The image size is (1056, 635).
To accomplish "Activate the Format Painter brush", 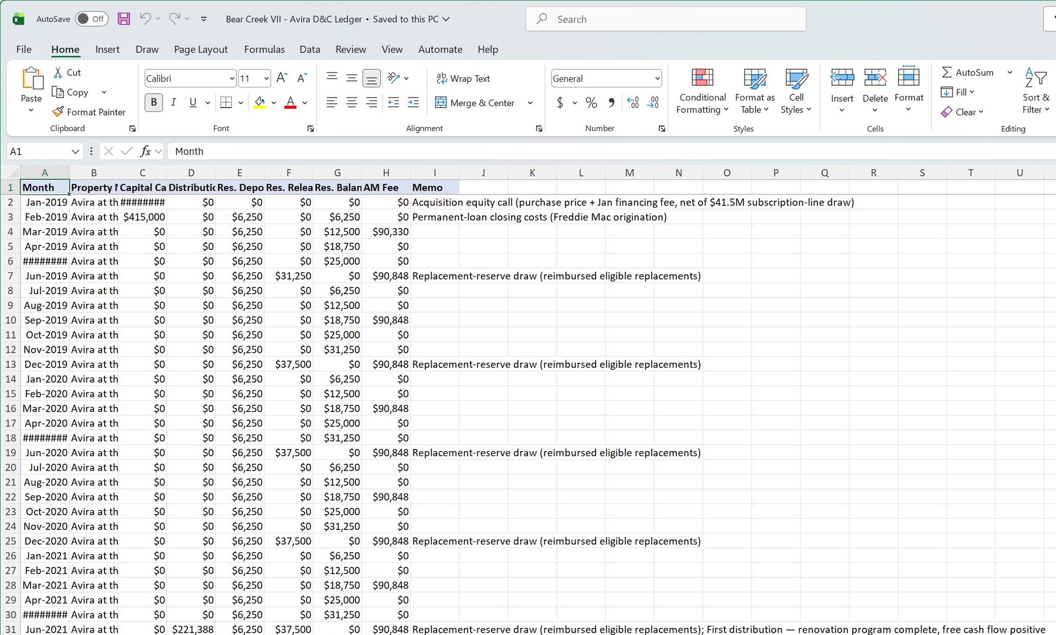I will click(x=89, y=112).
